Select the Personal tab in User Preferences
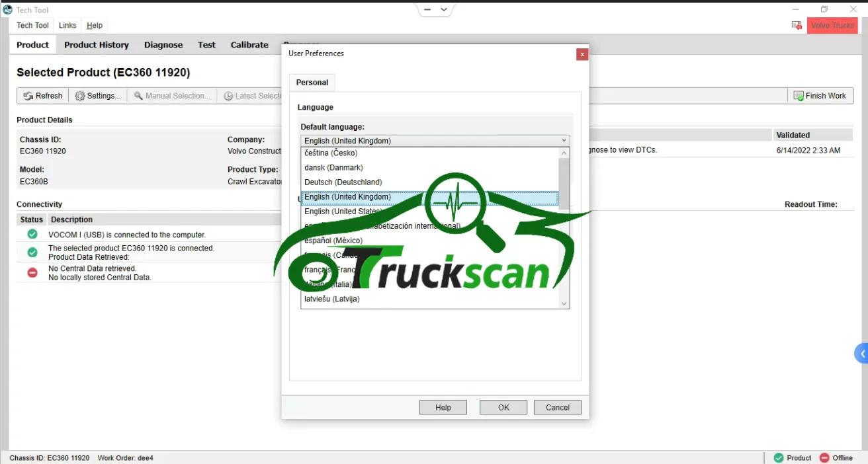The height and width of the screenshot is (464, 868). pos(312,83)
